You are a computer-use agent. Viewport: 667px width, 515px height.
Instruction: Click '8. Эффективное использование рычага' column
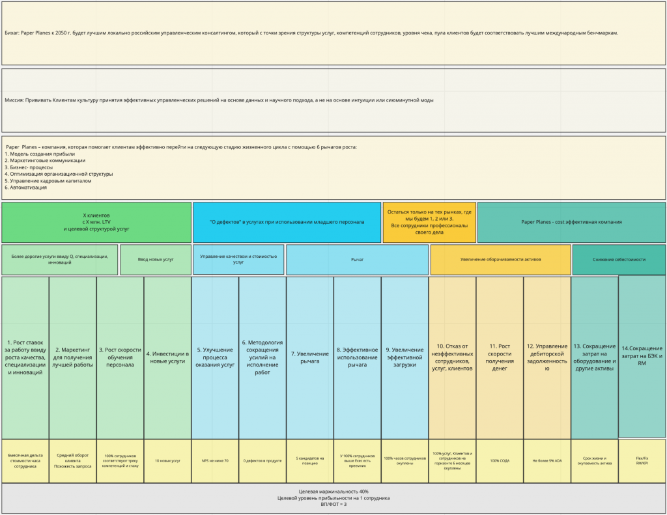click(358, 357)
